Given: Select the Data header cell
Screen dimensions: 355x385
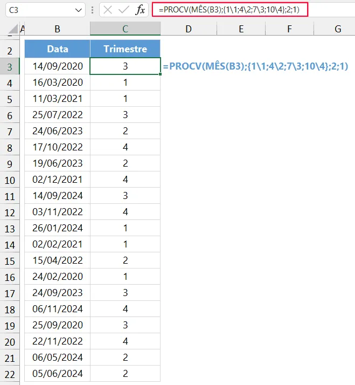Looking at the screenshot, I should coord(58,49).
